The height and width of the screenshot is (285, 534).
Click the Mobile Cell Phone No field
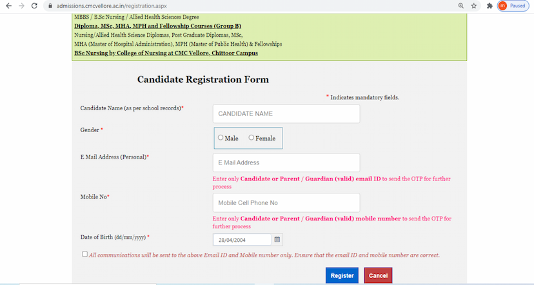click(x=286, y=202)
